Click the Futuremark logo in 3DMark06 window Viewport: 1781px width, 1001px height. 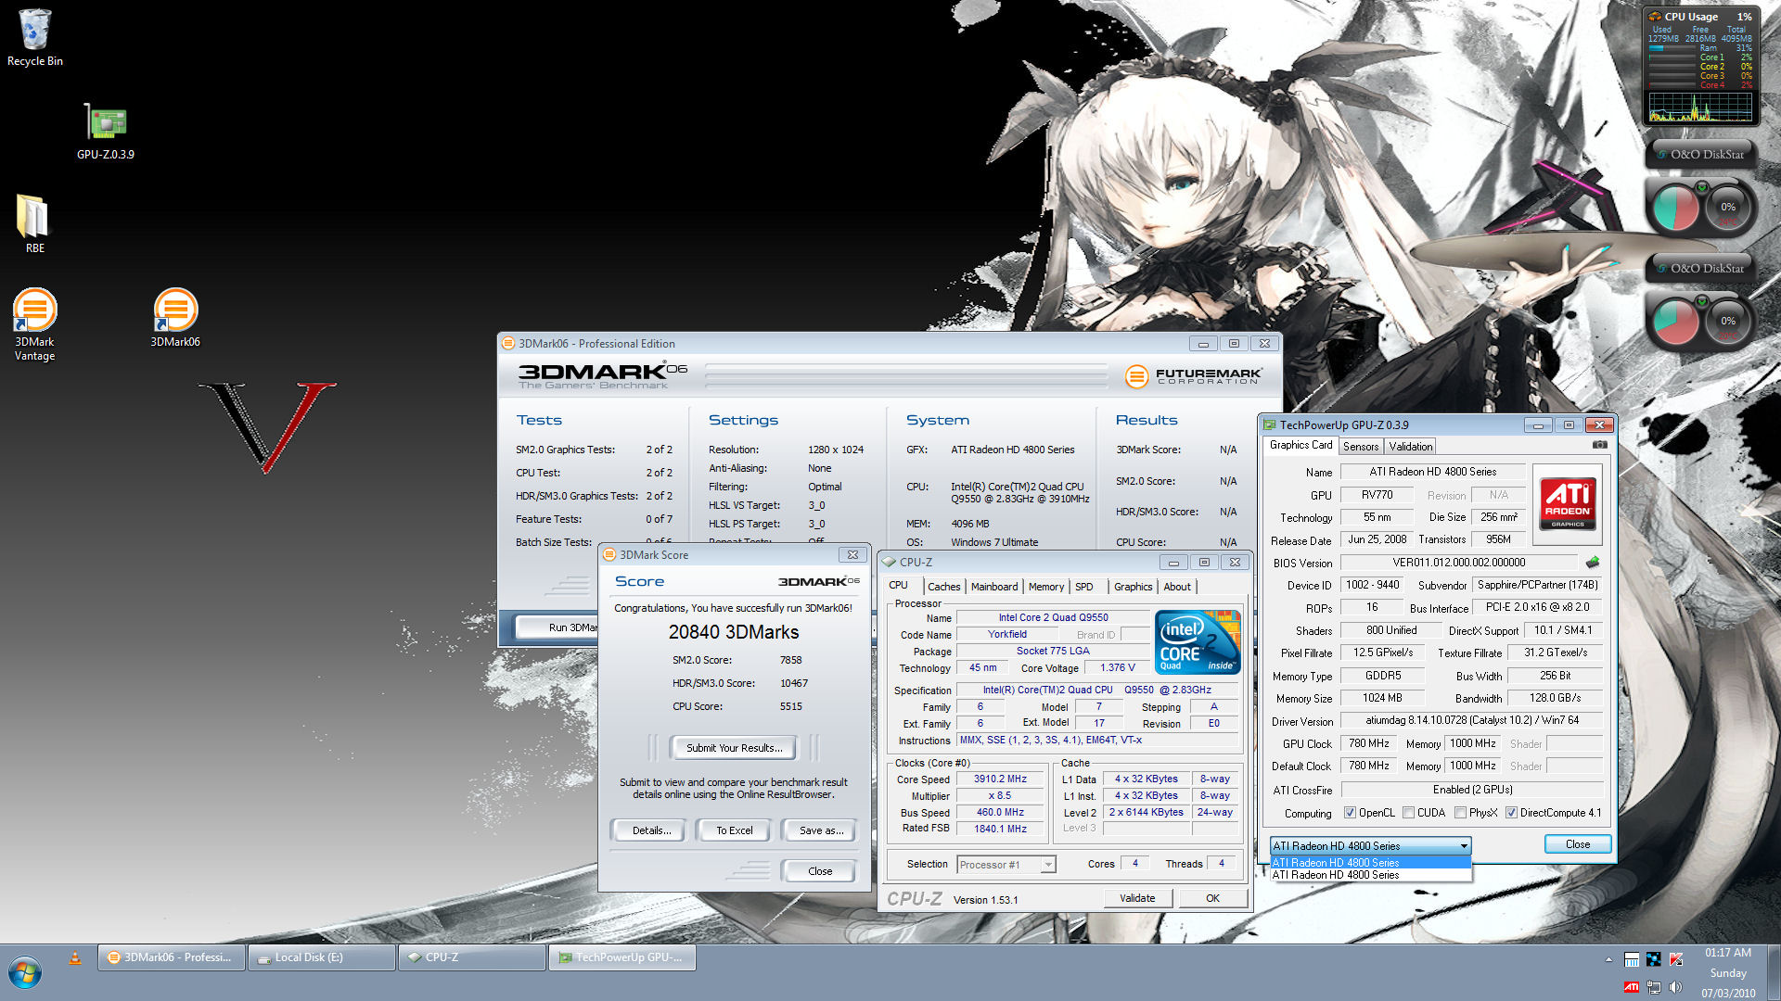coord(1194,376)
